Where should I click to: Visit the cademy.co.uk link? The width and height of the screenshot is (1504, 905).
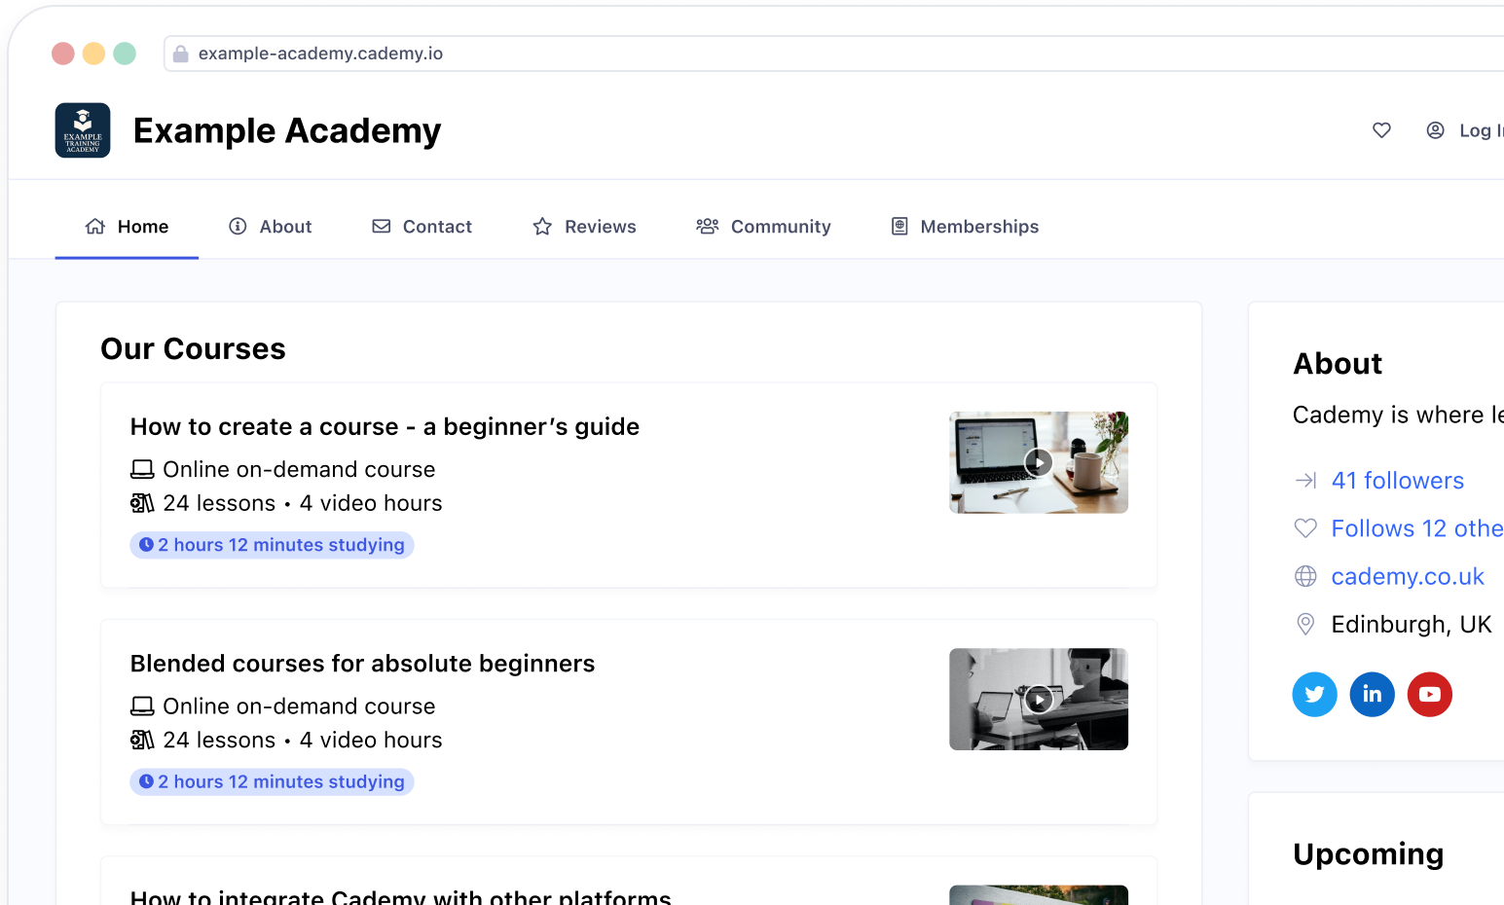click(1408, 576)
